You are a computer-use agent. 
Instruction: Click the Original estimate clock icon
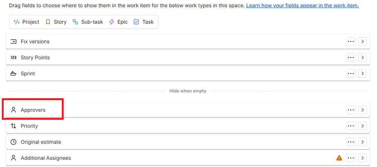pyautogui.click(x=14, y=142)
